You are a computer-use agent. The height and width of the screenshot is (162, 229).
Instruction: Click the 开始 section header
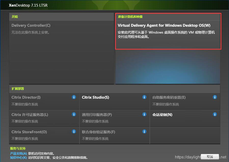point(15,17)
